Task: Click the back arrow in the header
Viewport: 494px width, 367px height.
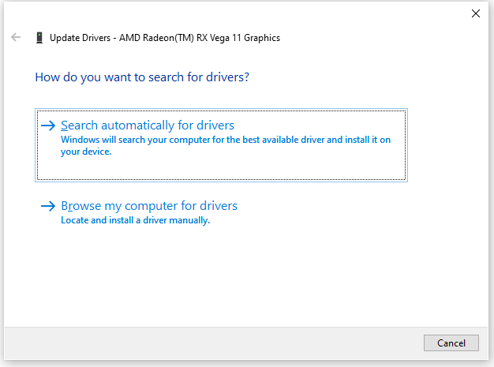Action: pos(16,37)
